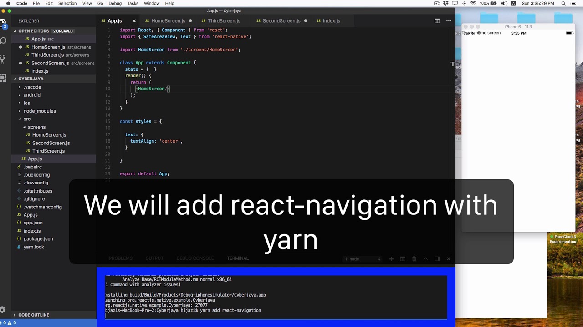Switch to the ThirdScreen.js editor tab
Viewport: 583px width, 327px height.
tap(224, 21)
